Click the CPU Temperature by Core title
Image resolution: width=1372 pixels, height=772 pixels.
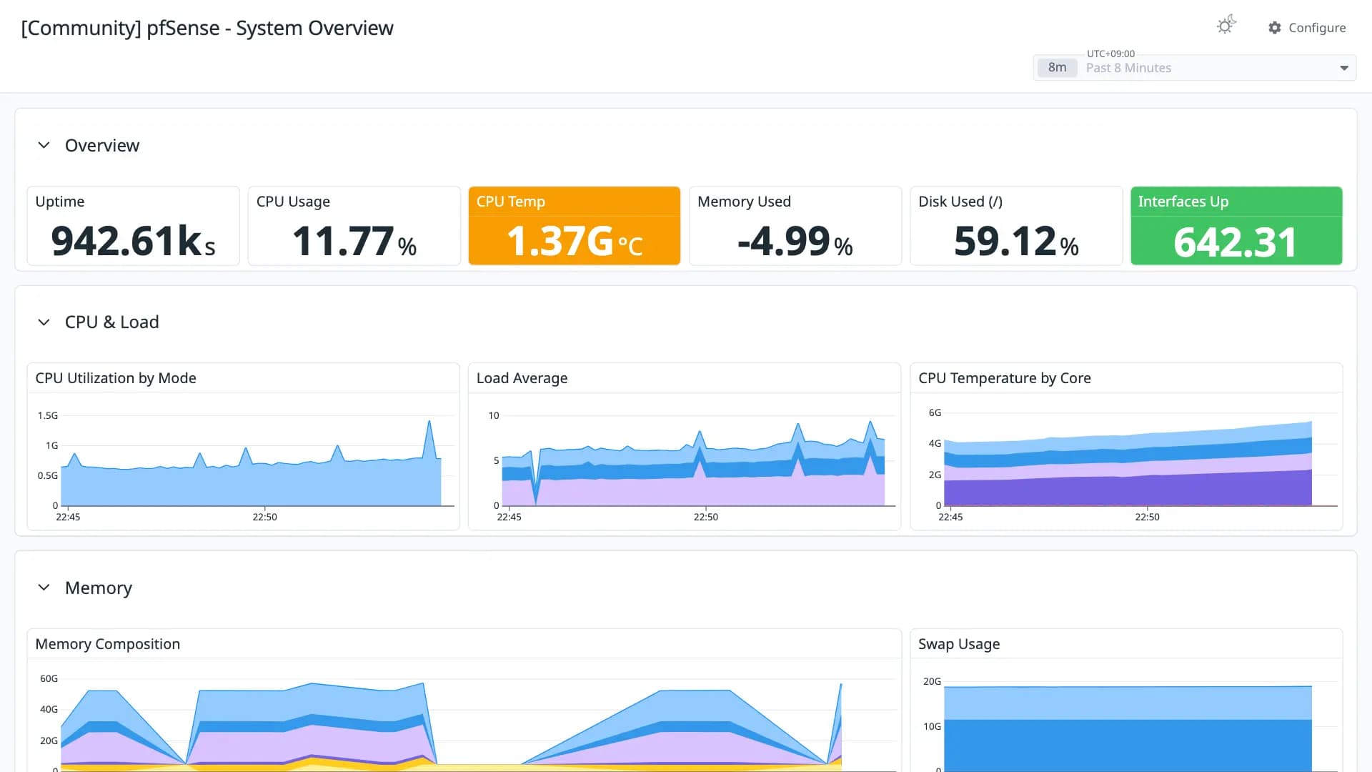click(x=1004, y=378)
